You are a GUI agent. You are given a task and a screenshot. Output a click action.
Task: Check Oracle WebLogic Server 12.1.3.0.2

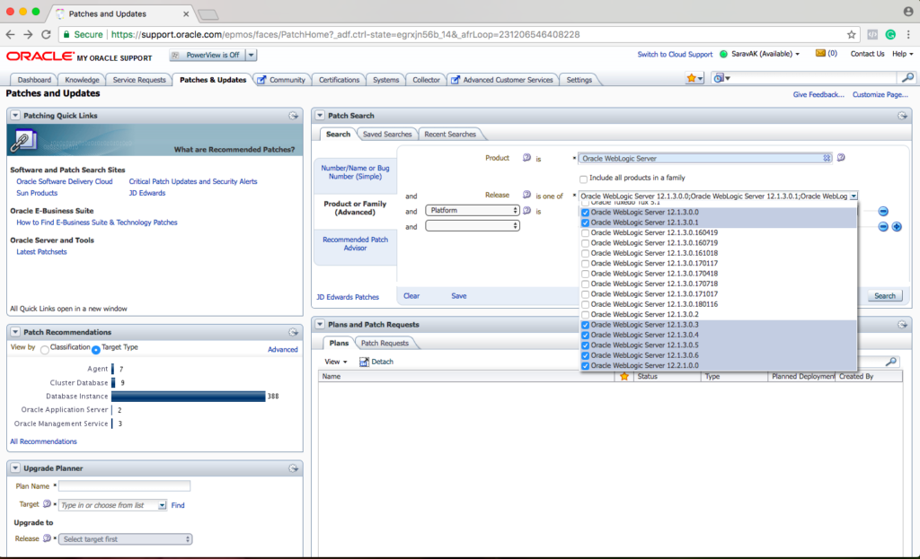coord(586,315)
